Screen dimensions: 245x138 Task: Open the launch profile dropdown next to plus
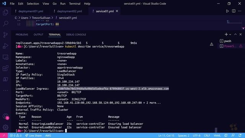(x=230, y=34)
